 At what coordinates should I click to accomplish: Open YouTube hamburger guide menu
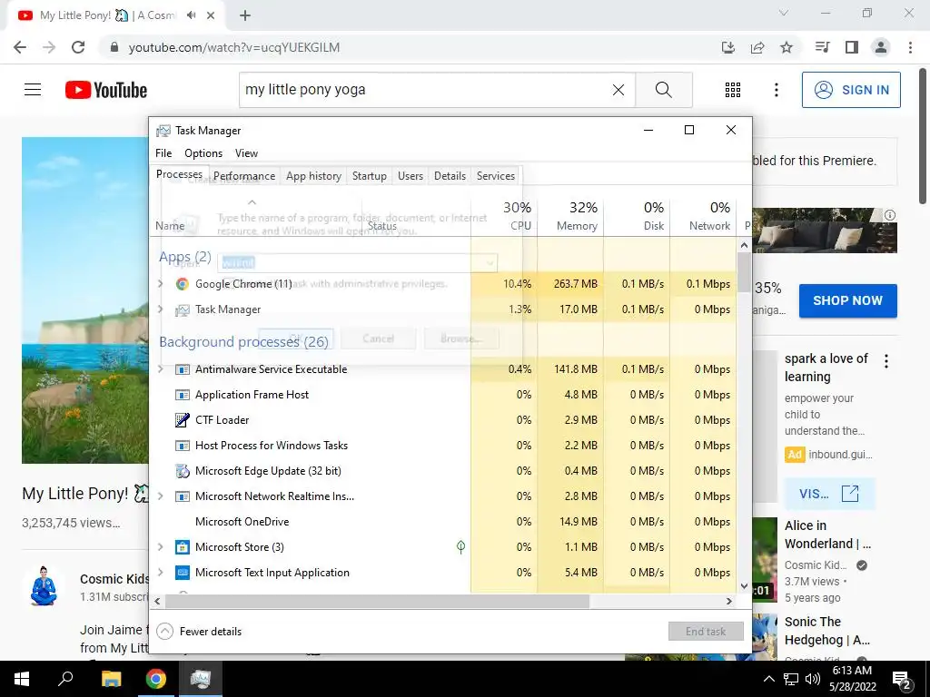tap(33, 90)
